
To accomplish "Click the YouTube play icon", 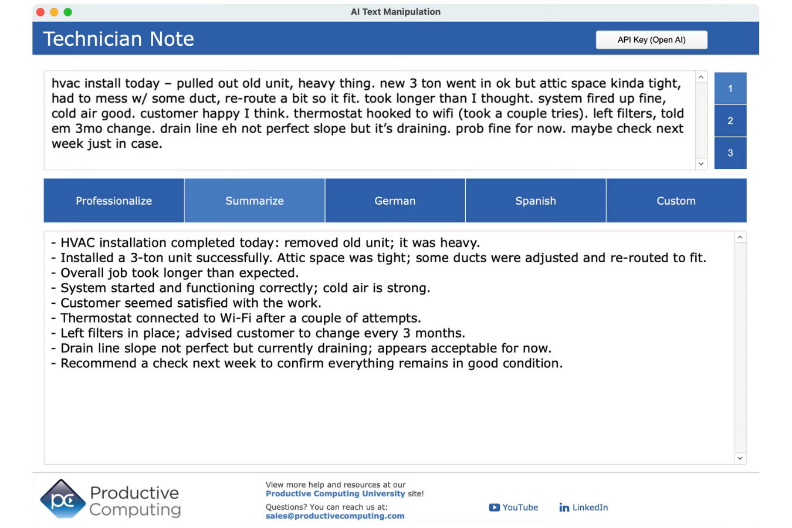I will (494, 507).
